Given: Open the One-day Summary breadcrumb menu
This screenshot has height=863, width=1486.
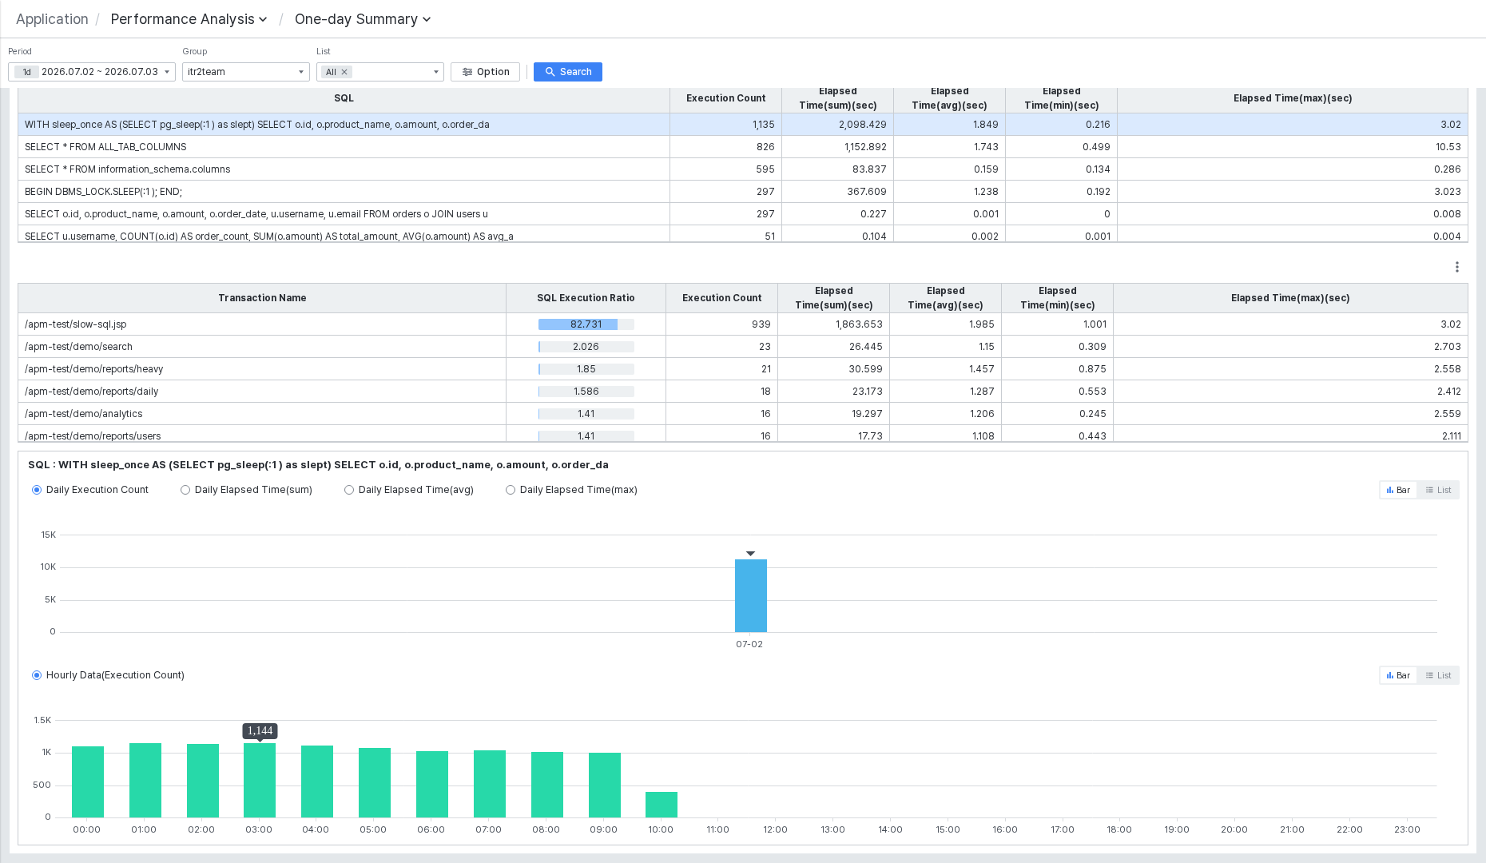Looking at the screenshot, I should click(x=363, y=19).
